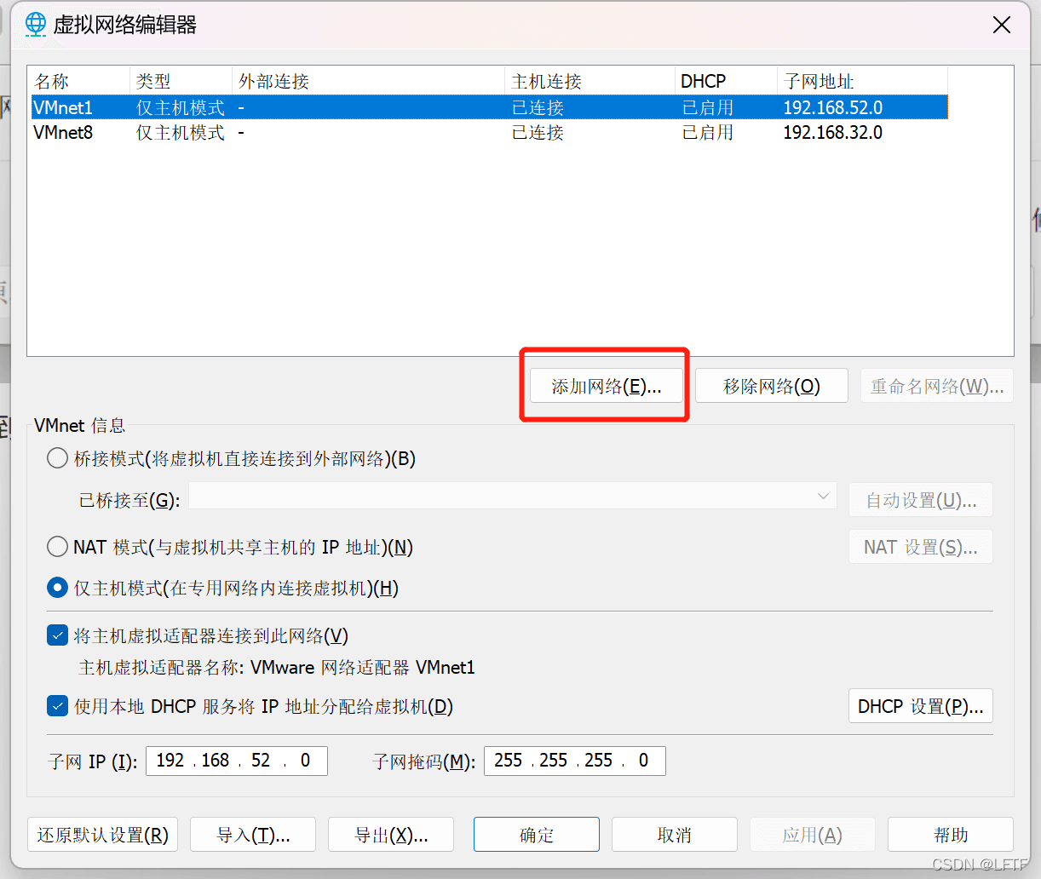Open the 已桥接至 dropdown
Viewport: 1041px width, 879px height.
(x=513, y=496)
